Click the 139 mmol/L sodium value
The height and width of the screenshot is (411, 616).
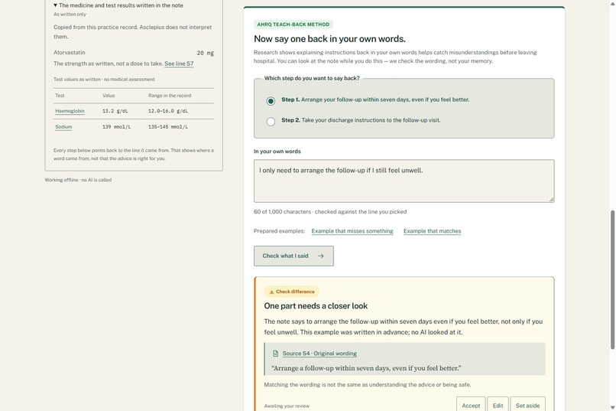click(116, 127)
